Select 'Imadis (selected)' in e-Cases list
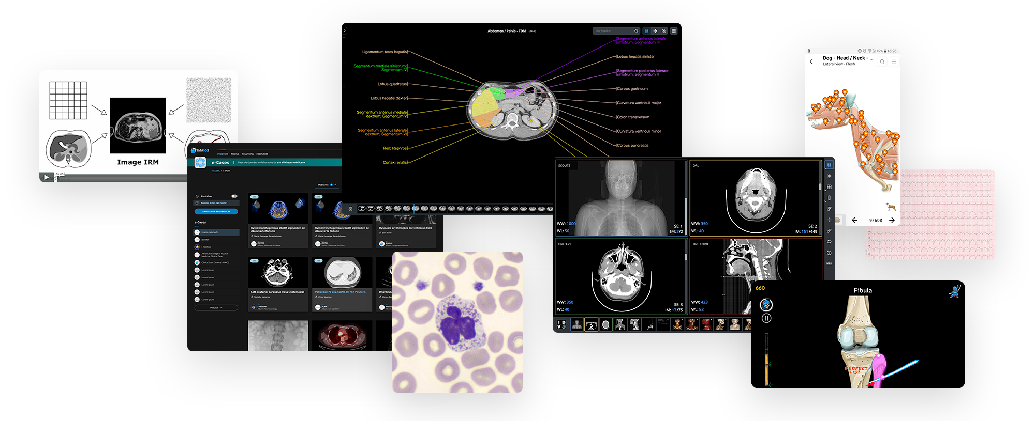The height and width of the screenshot is (421, 1035). (x=216, y=232)
